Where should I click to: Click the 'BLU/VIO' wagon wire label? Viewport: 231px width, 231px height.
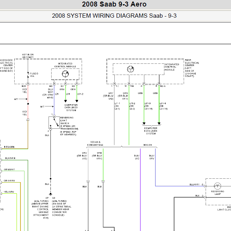137,157
